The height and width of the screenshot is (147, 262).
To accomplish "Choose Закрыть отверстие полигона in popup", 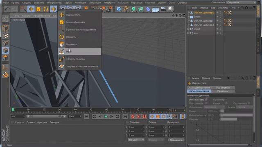I will [x=79, y=66].
